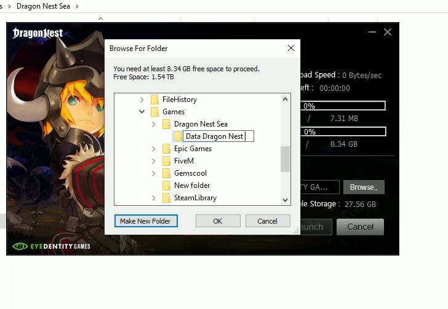Click the 00:00:00 time left value
The width and height of the screenshot is (448, 309).
[x=335, y=88]
